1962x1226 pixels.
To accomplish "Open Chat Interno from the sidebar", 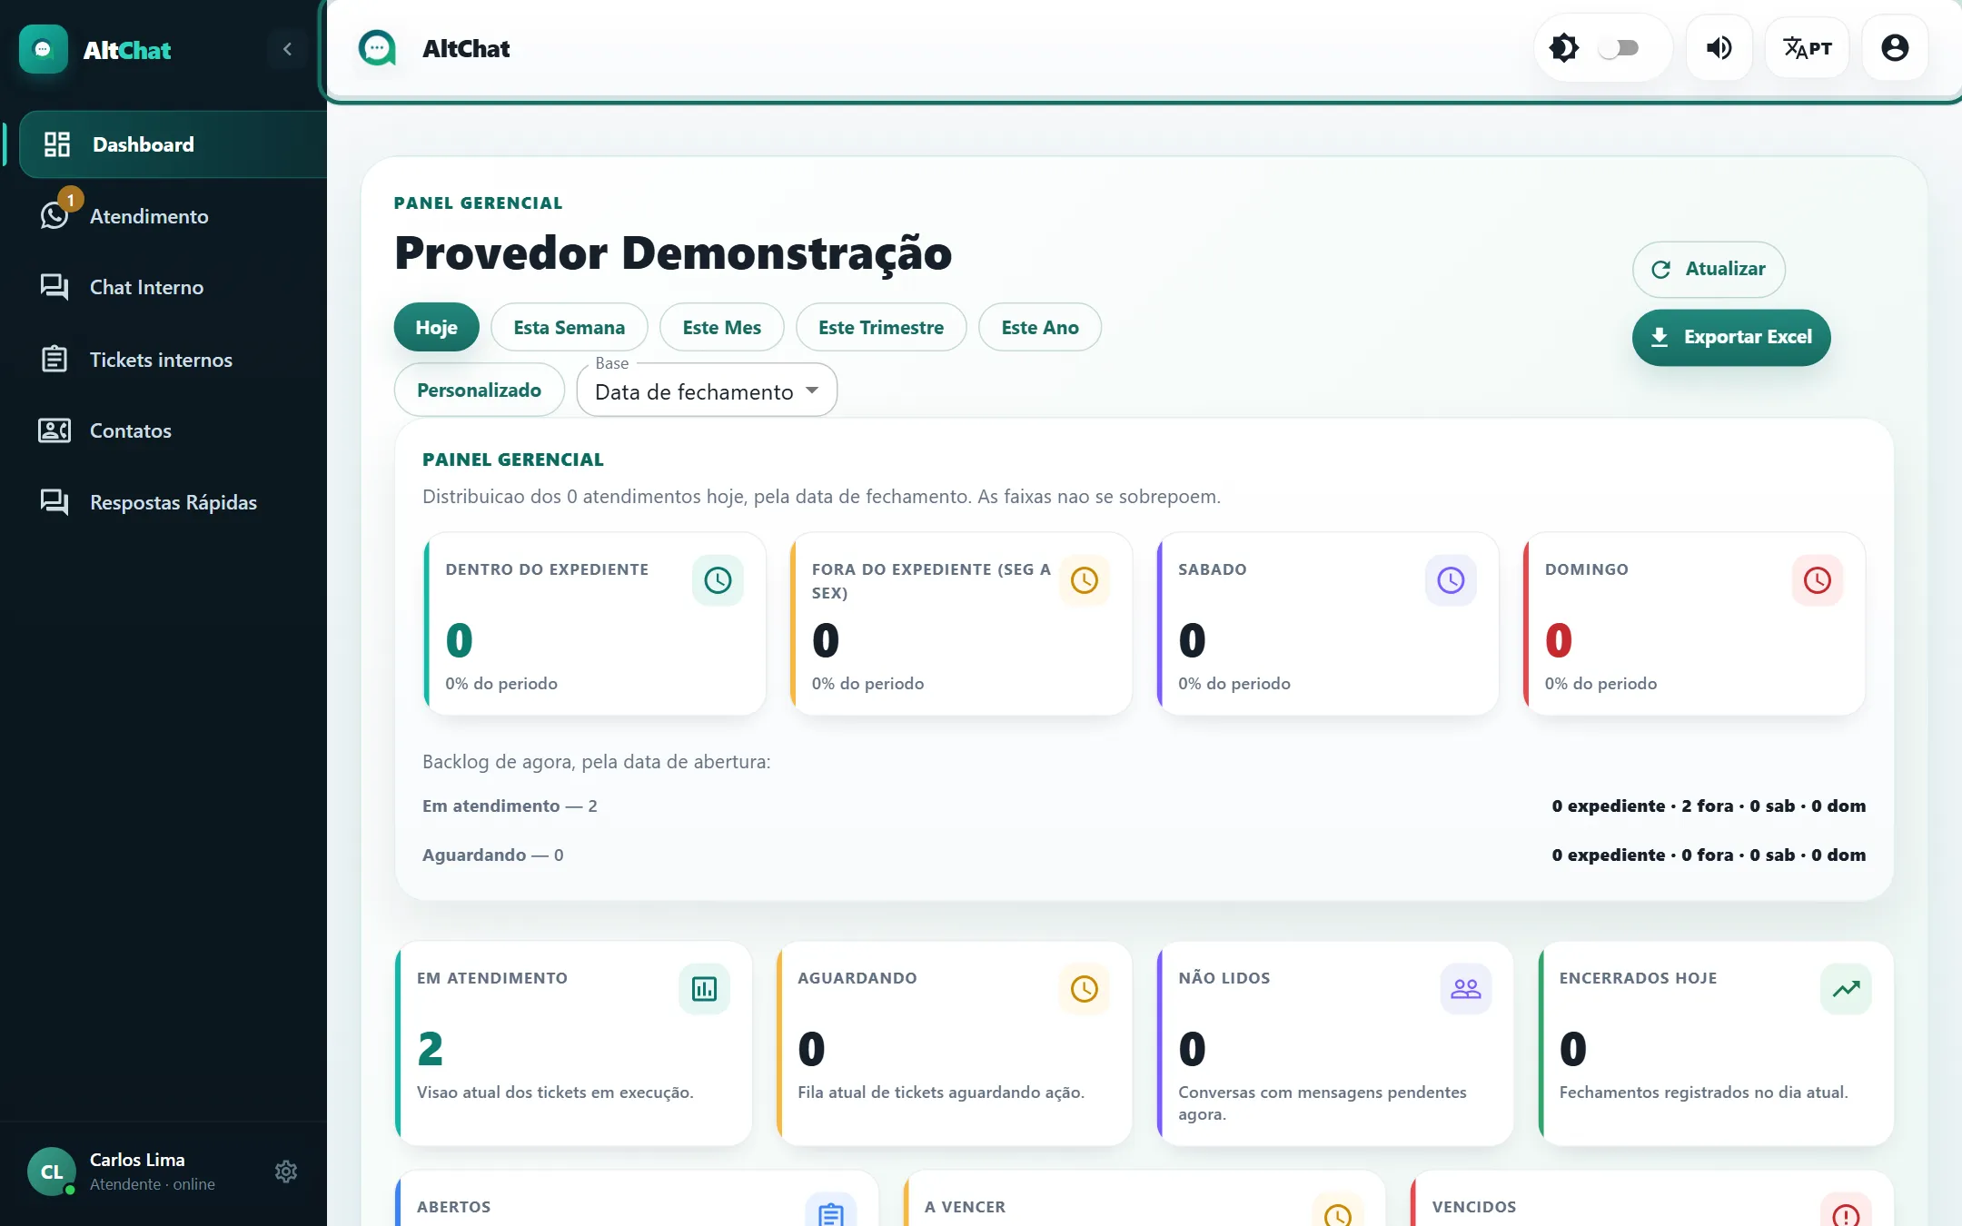I will point(173,287).
